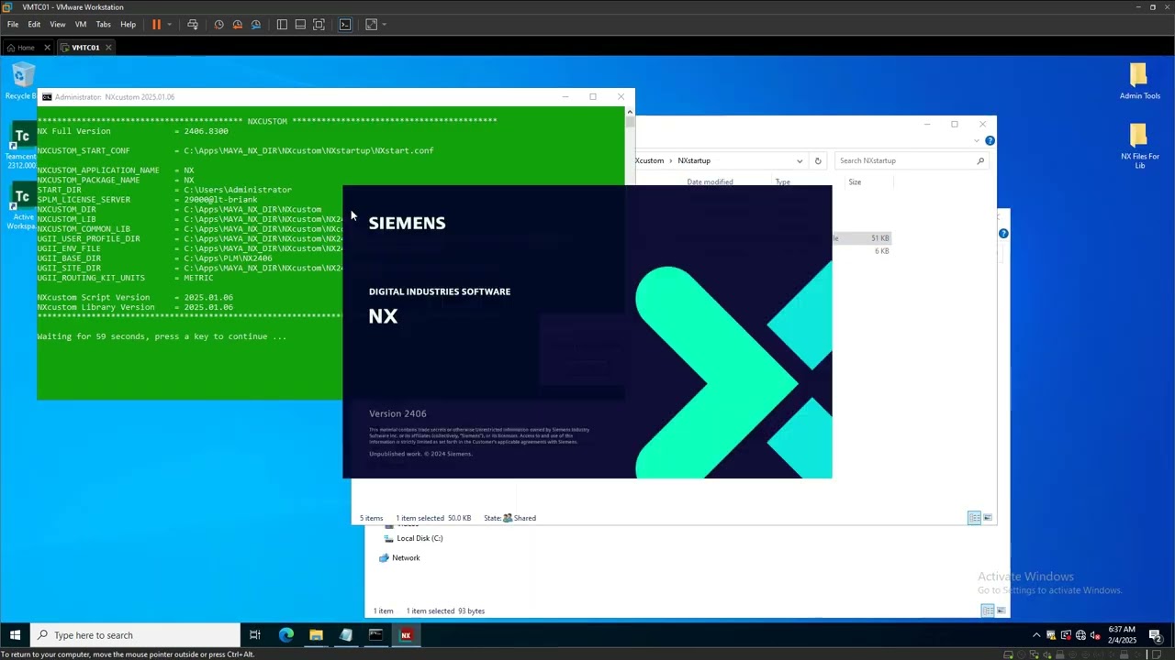Click the 6 KB file size cell
The image size is (1175, 660).
[881, 251]
